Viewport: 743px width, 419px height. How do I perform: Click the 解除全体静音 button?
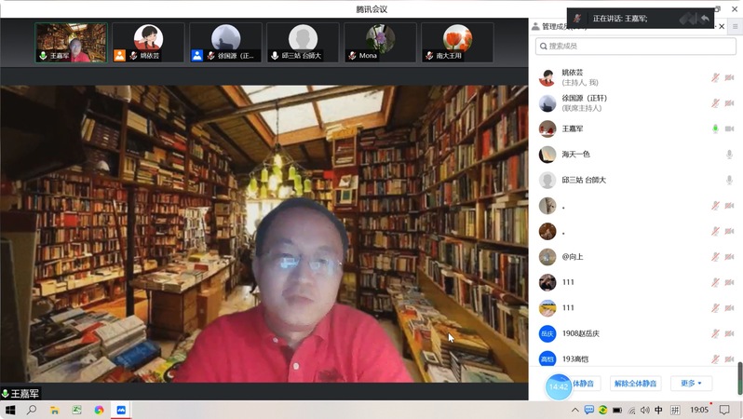click(x=635, y=384)
